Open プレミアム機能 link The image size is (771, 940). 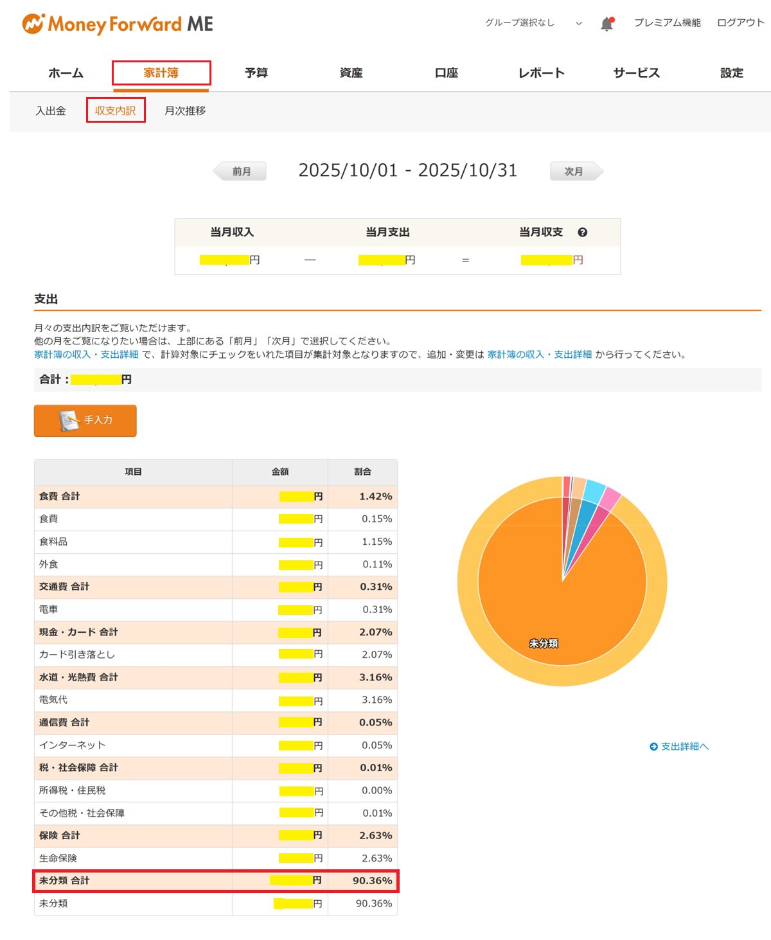coord(667,23)
